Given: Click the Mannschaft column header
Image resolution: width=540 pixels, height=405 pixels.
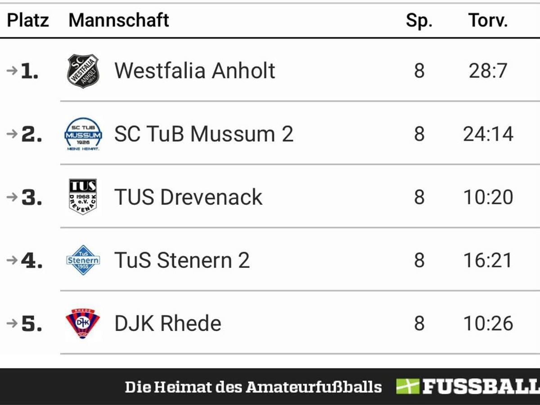Looking at the screenshot, I should pos(119,20).
